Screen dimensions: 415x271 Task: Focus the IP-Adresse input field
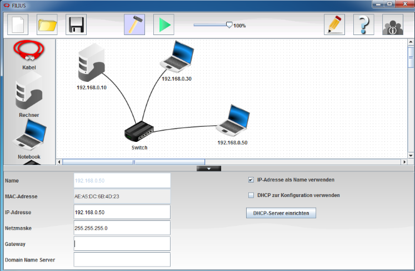pos(122,212)
